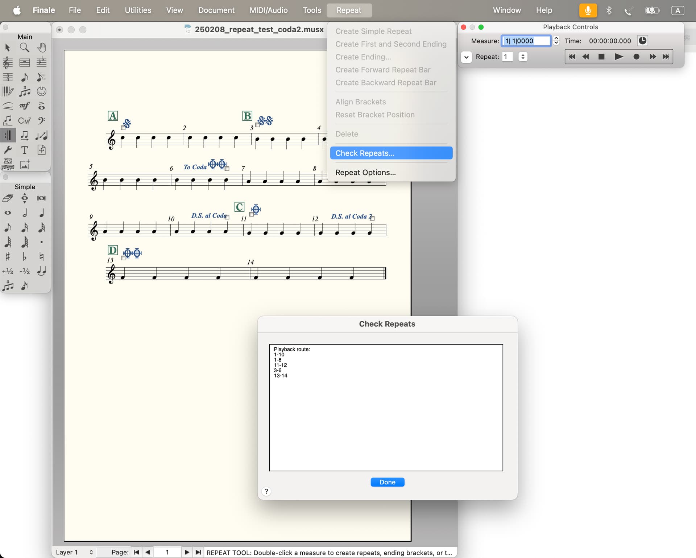Select the Eraser in Simple palette
This screenshot has height=558, width=696.
point(8,198)
